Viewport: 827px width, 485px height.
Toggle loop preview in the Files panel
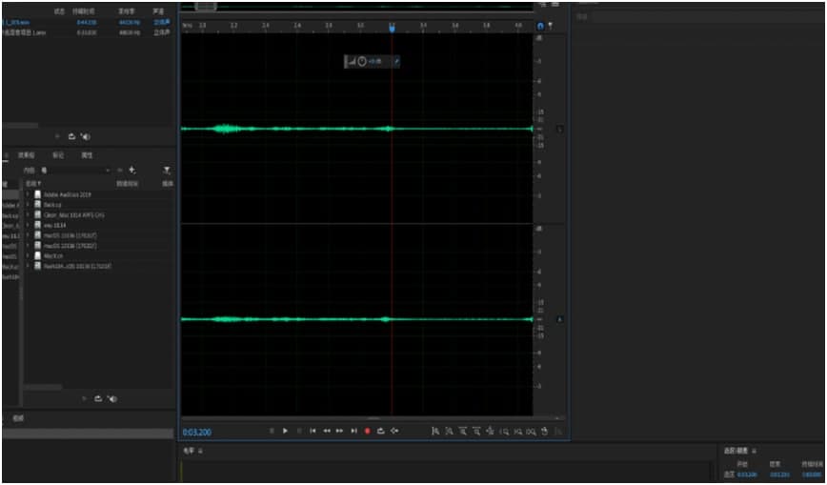point(71,136)
